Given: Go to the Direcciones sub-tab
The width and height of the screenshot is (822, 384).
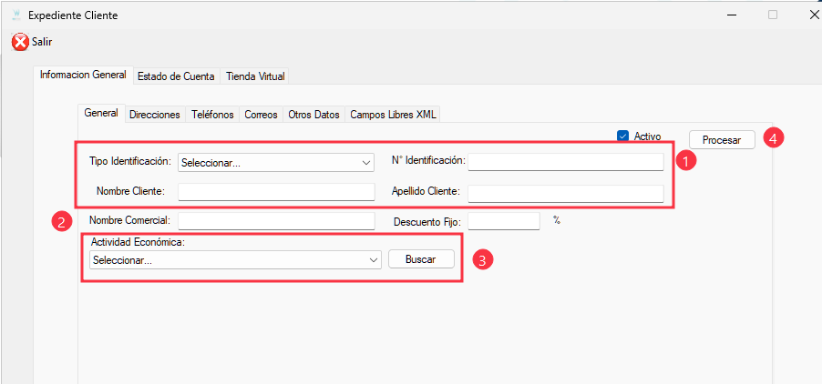Looking at the screenshot, I should pyautogui.click(x=154, y=115).
